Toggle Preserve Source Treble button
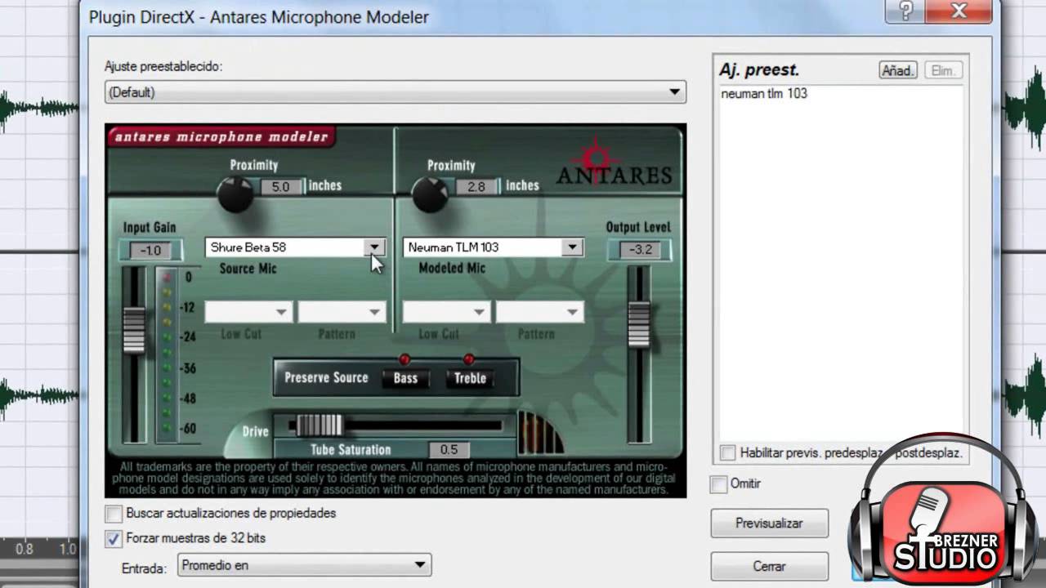This screenshot has width=1046, height=588. coord(470,378)
